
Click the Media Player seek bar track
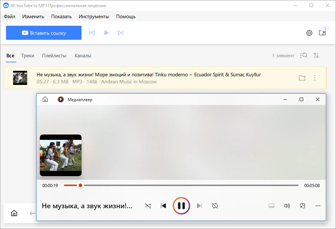tap(191, 185)
